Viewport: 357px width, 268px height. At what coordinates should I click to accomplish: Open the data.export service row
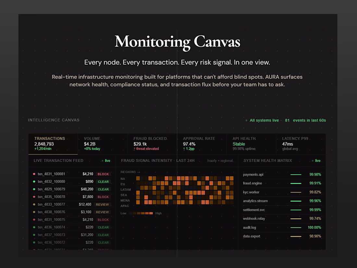282,236
